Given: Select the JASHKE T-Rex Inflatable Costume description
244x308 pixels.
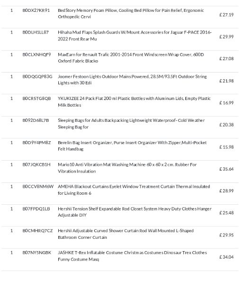Looking at the screenshot, I should (x=132, y=256).
